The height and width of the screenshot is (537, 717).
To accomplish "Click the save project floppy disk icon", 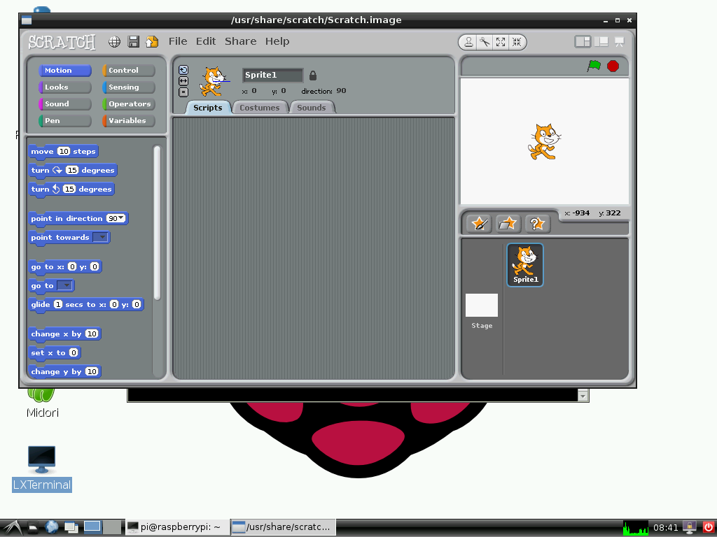I will coord(133,42).
